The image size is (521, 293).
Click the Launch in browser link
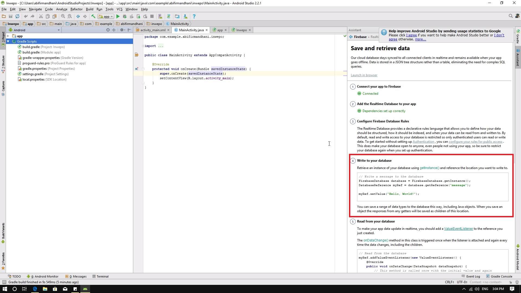point(364,75)
